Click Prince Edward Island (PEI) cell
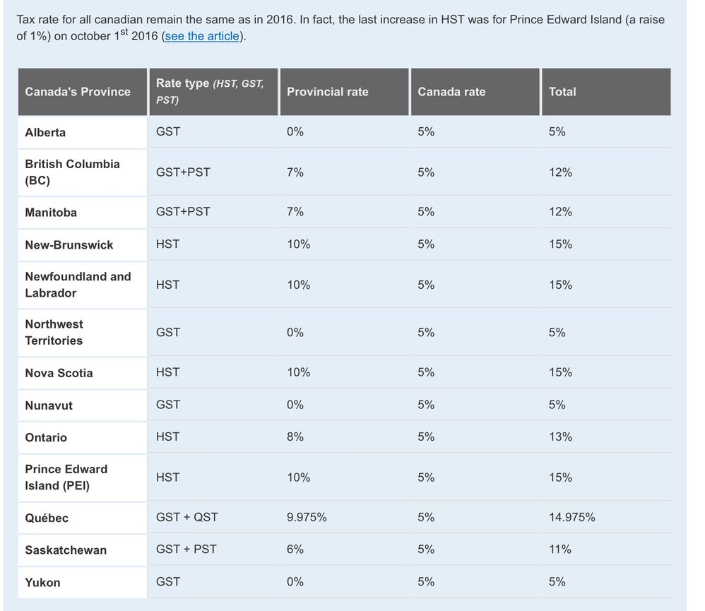The width and height of the screenshot is (705, 611). 66,477
